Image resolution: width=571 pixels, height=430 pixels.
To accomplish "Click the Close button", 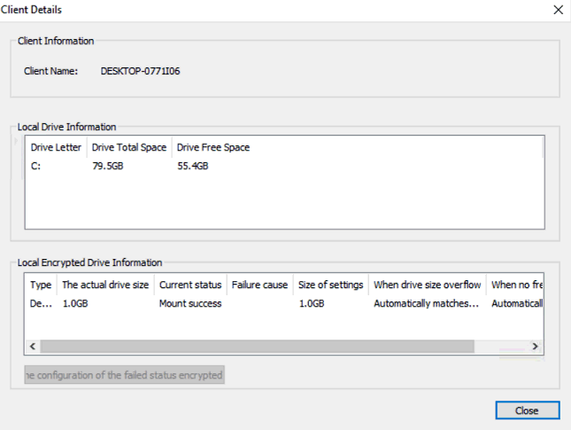I will click(x=527, y=410).
